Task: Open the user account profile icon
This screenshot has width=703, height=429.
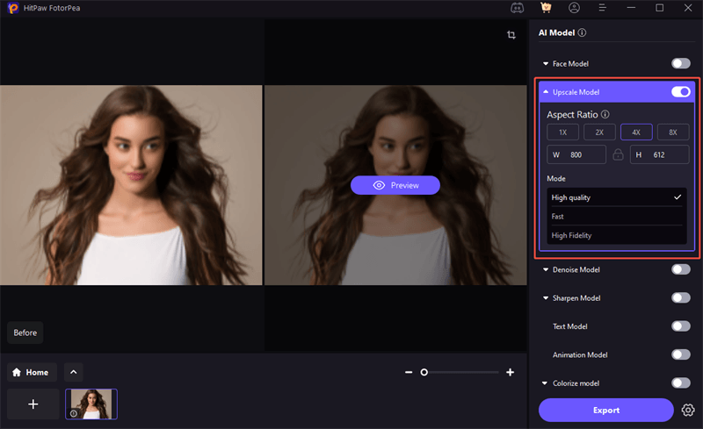Action: (574, 8)
